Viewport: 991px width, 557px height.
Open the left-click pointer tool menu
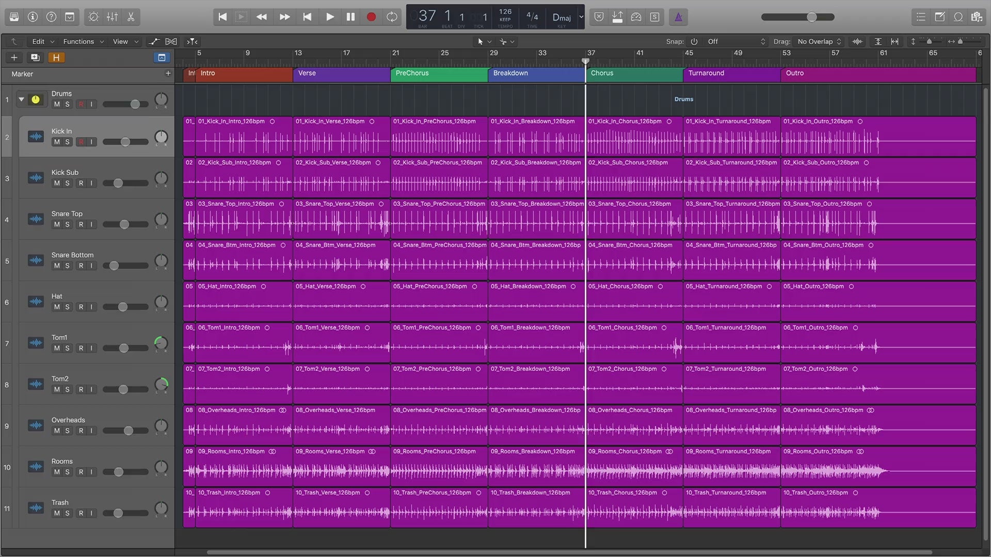point(484,41)
